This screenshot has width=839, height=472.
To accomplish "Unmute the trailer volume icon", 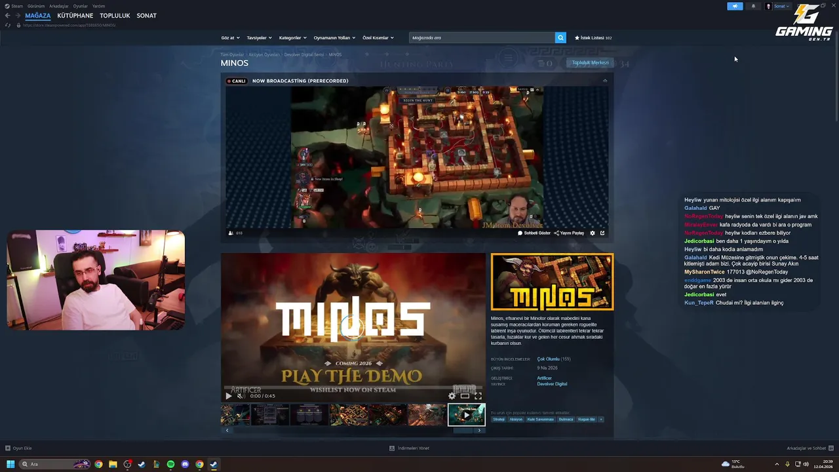I will (241, 395).
